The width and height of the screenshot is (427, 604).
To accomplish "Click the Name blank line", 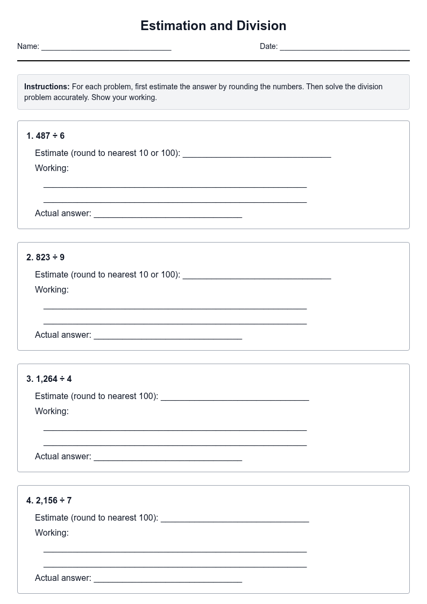I will point(106,46).
